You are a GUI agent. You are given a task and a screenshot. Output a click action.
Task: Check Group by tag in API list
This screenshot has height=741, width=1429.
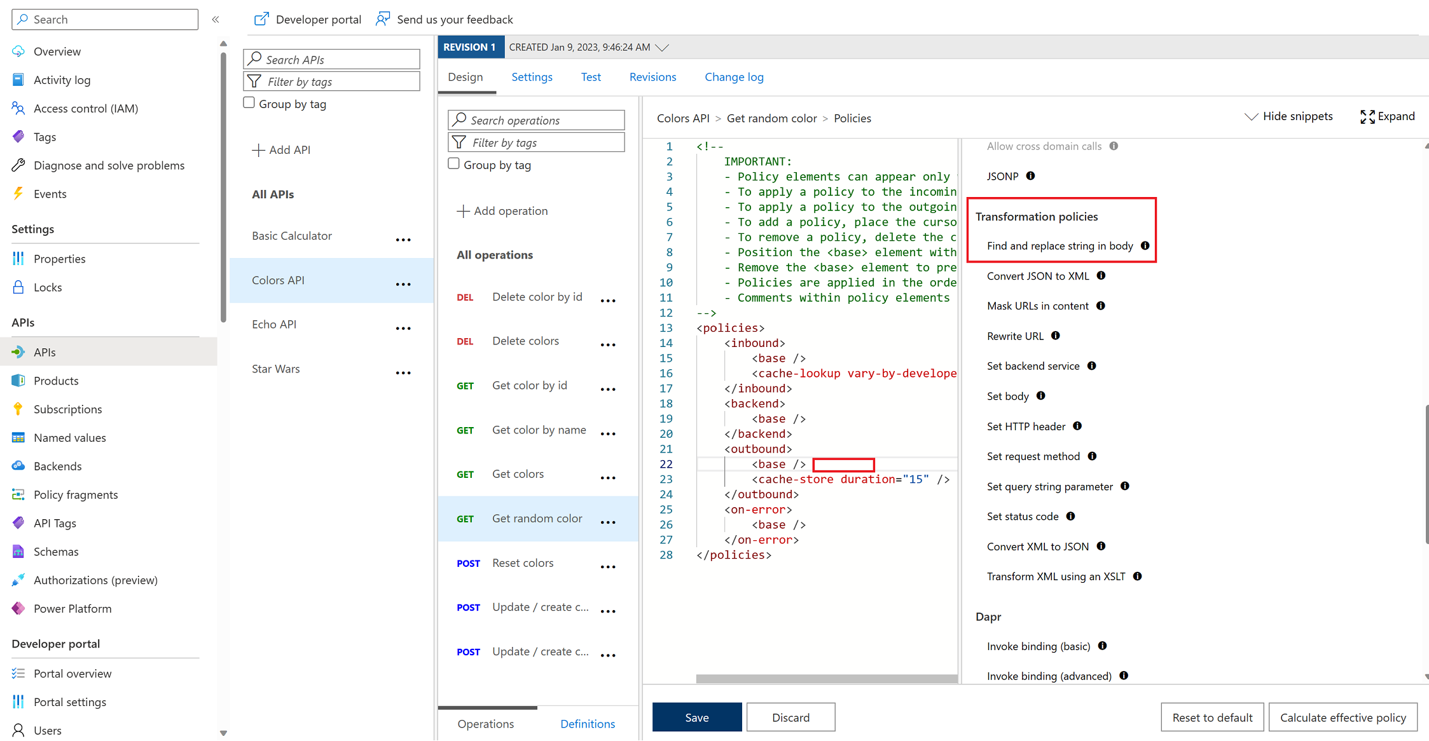pos(248,102)
